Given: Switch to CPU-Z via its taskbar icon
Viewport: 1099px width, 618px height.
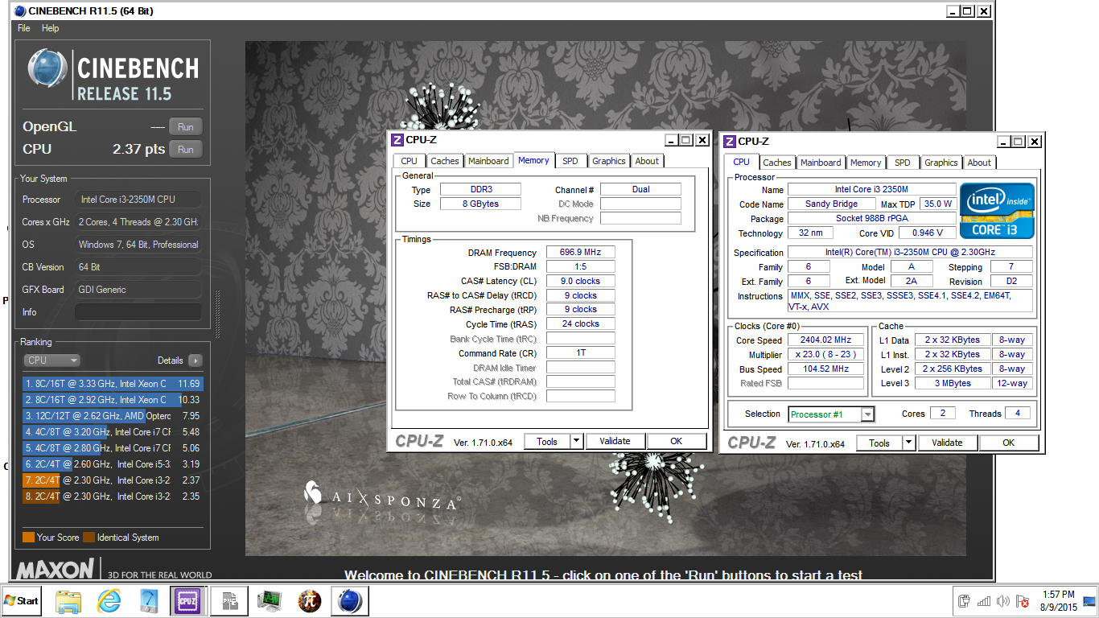Looking at the screenshot, I should pyautogui.click(x=187, y=600).
